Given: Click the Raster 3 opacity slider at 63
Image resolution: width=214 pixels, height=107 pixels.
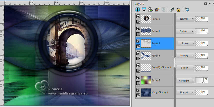Looking at the screenshot, I should pyautogui.click(x=202, y=80).
